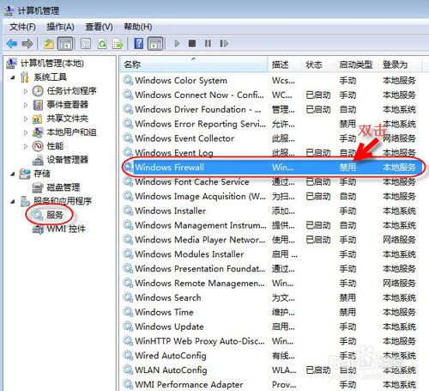Expand the 事件查看器 tree node
The height and width of the screenshot is (391, 429).
tap(26, 105)
